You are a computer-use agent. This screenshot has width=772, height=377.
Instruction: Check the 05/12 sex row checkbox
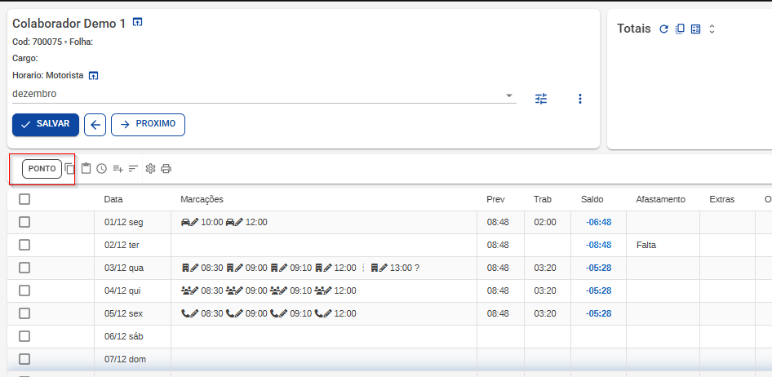point(24,313)
